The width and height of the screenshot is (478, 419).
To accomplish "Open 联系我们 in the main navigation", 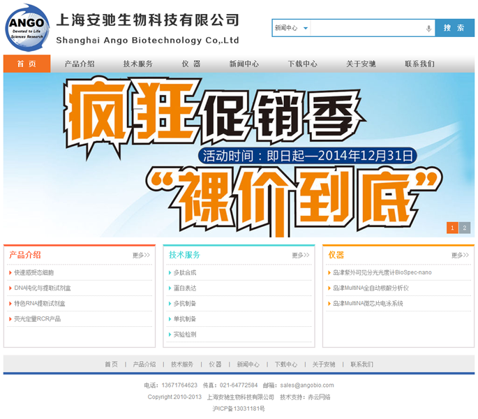I will (420, 64).
